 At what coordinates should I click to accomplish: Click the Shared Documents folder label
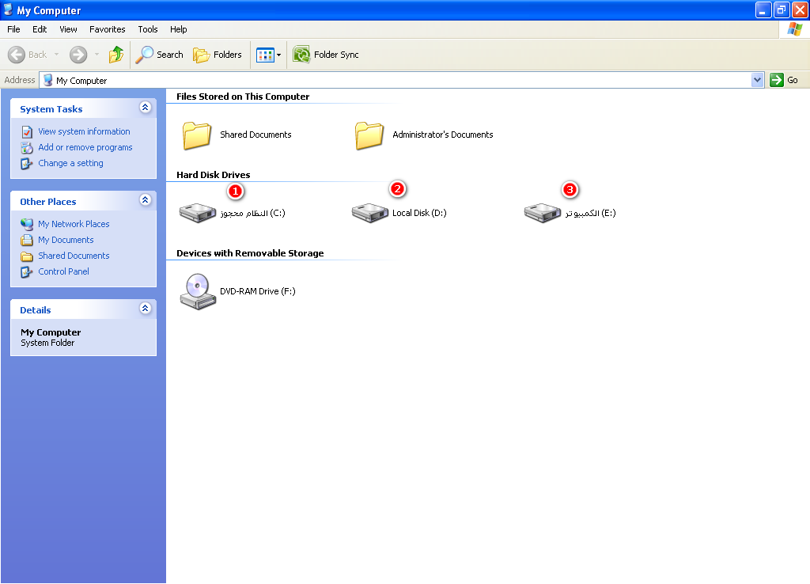[x=255, y=135]
